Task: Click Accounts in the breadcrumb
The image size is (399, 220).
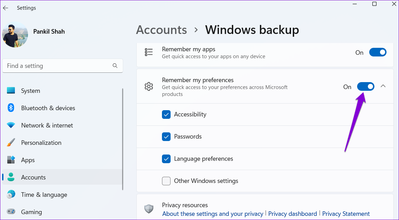Action: [161, 30]
